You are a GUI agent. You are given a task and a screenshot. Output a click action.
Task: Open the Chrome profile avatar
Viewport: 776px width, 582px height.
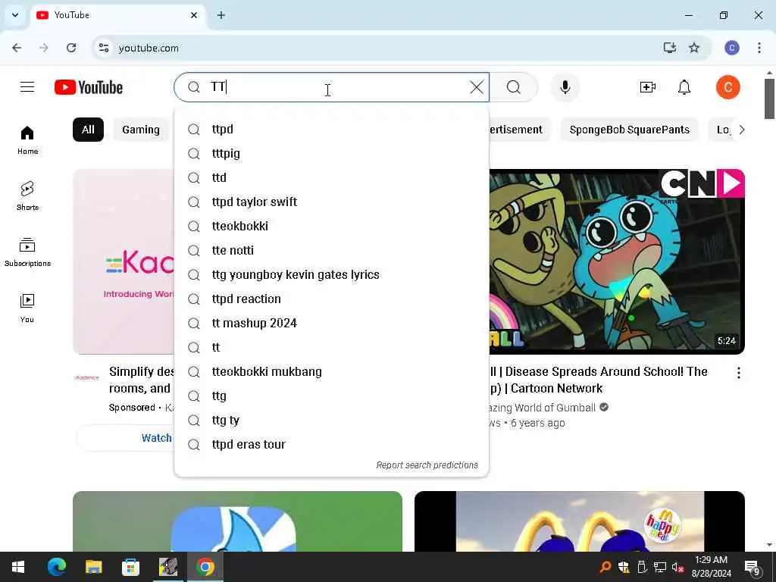tap(732, 48)
